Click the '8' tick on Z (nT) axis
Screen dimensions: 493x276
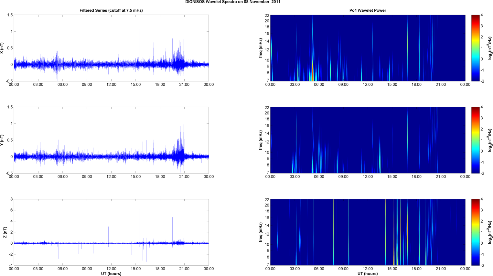pyautogui.click(x=11, y=199)
